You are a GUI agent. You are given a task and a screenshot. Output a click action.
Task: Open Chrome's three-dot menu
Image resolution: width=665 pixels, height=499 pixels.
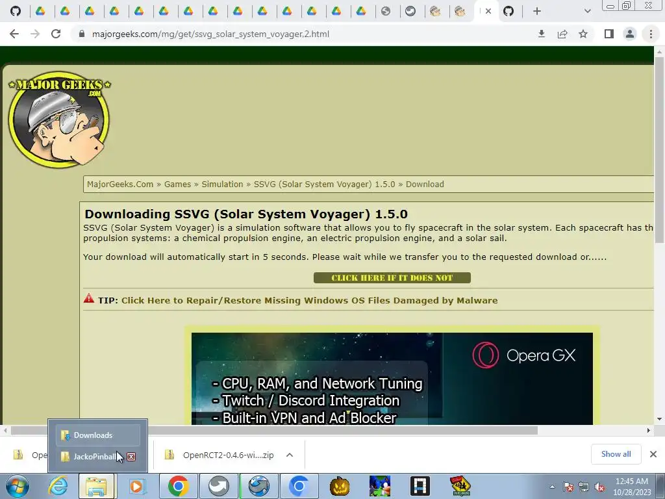tap(651, 34)
